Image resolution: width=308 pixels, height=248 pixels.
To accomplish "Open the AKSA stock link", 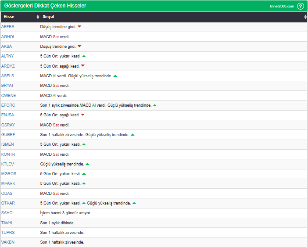I will [x=7, y=47].
